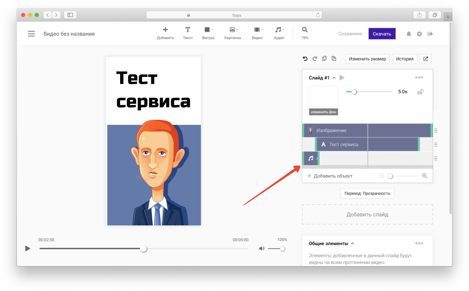The height and width of the screenshot is (291, 469).
Task: Reload the page
Action: coord(318,15)
